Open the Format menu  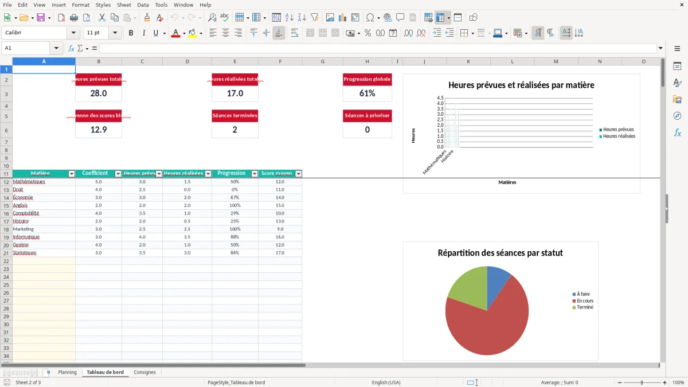tap(80, 5)
